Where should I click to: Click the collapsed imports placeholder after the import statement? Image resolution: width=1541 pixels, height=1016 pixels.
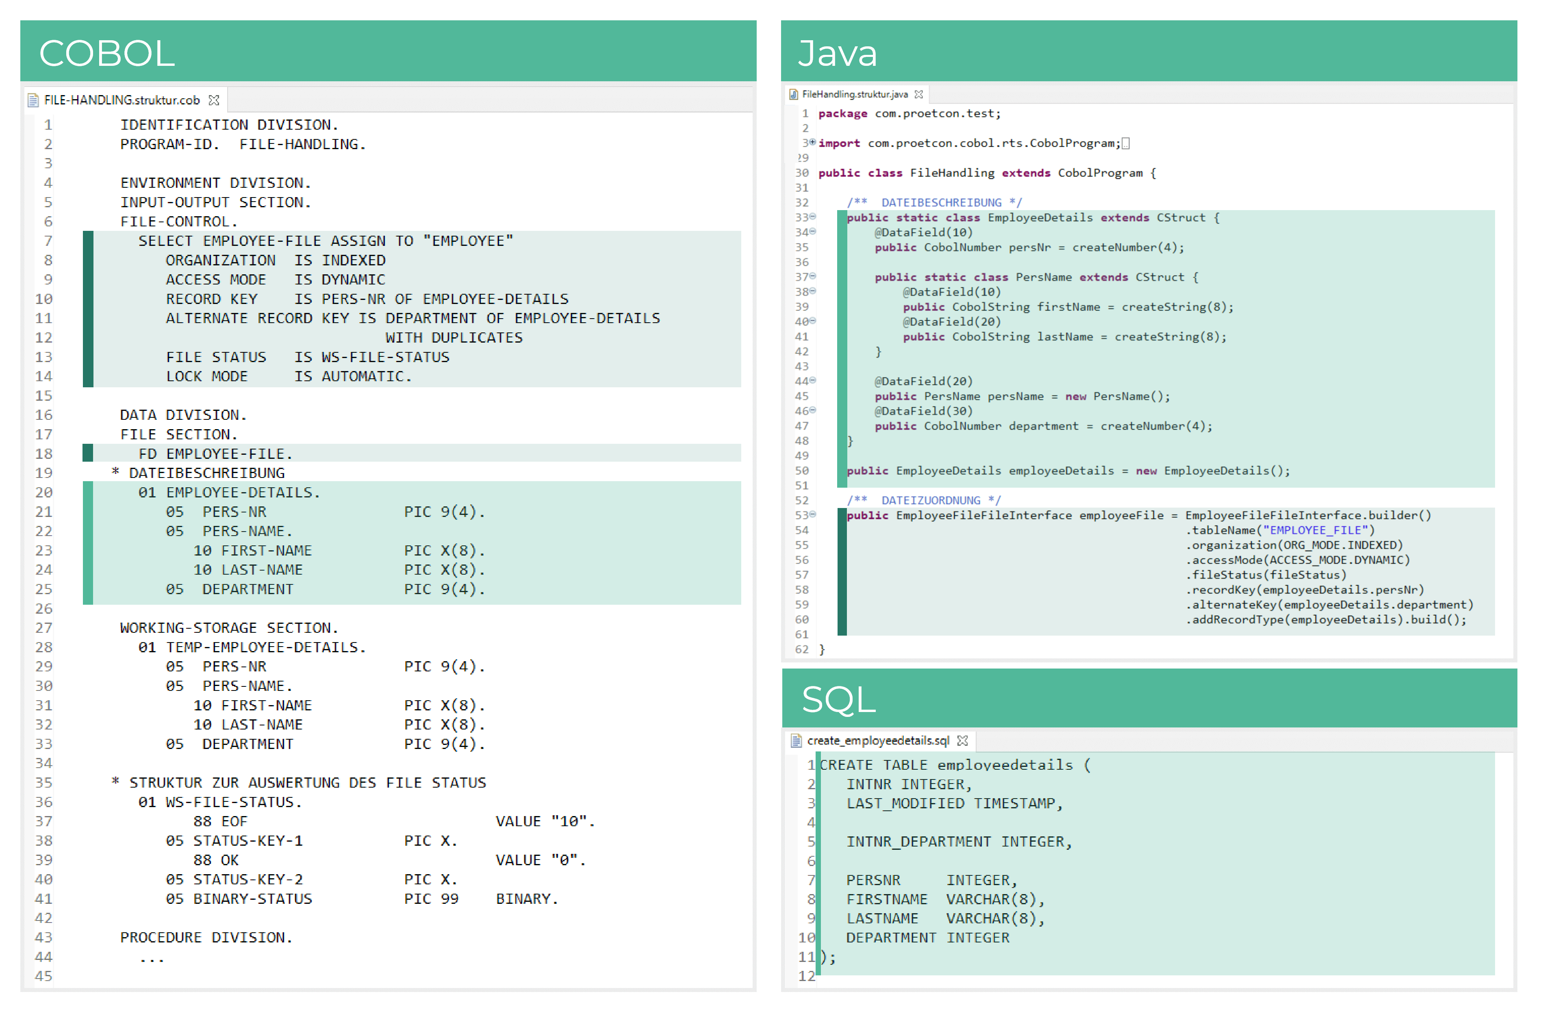click(1126, 143)
